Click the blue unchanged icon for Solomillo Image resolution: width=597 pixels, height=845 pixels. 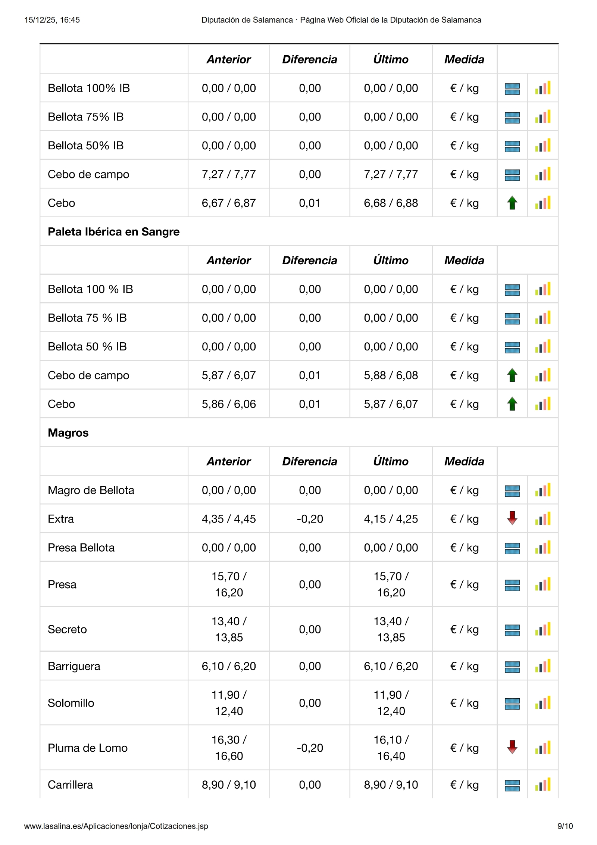(x=512, y=704)
